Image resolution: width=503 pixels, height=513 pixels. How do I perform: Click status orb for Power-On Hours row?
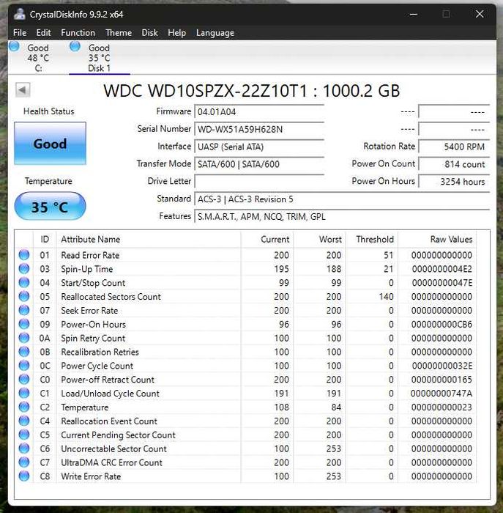pyautogui.click(x=24, y=324)
